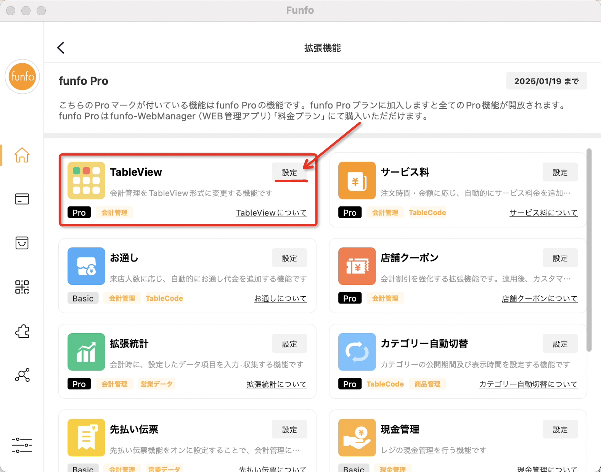Click the TableCode tag on カテゴリー自動切替 card
Viewport: 601px width, 472px height.
coord(385,384)
